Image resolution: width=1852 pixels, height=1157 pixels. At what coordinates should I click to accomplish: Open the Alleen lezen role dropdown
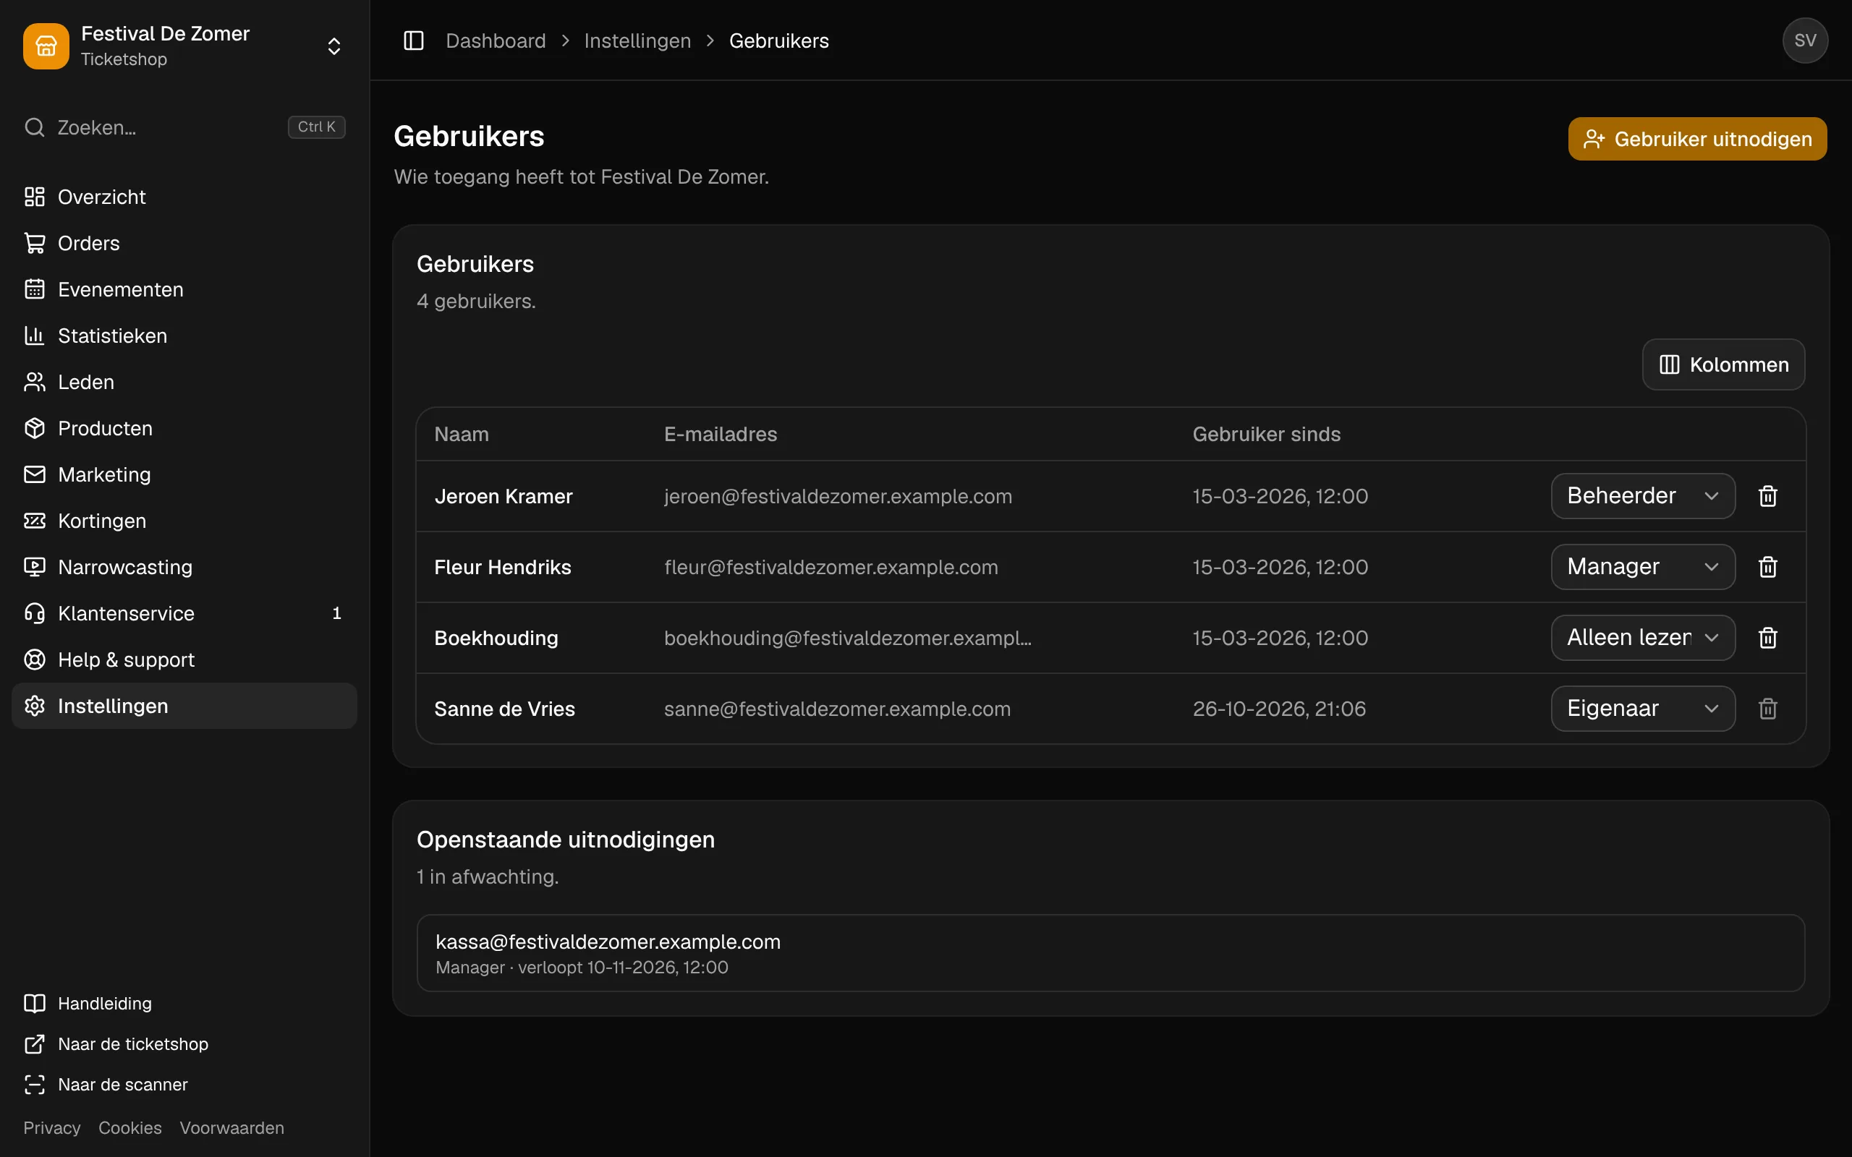[x=1642, y=637]
